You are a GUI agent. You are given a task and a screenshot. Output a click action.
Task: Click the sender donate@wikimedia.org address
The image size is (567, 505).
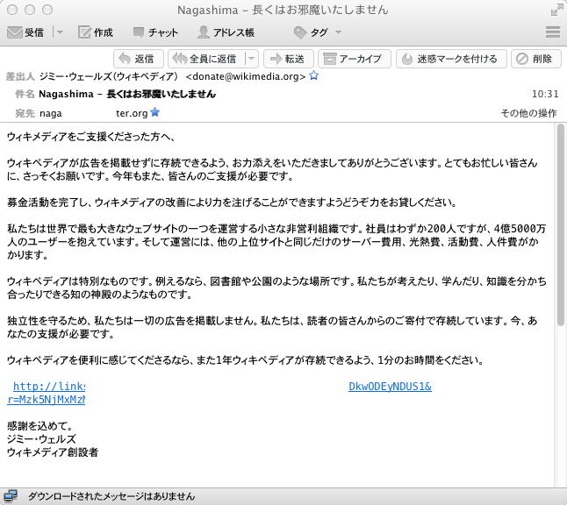(246, 76)
